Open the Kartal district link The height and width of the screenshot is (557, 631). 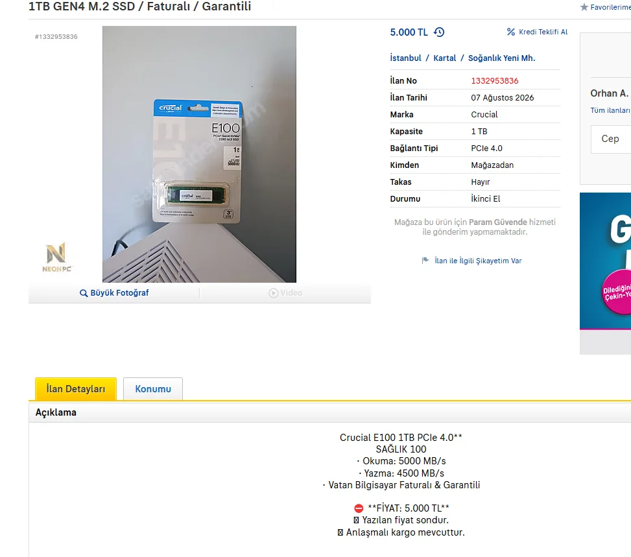(445, 58)
